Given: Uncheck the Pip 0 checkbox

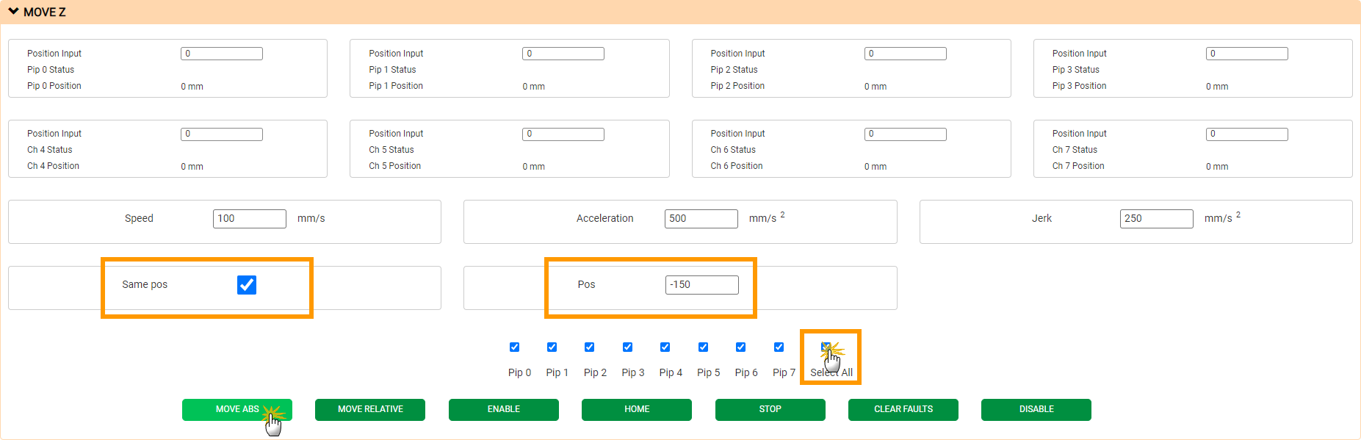Looking at the screenshot, I should tap(514, 347).
